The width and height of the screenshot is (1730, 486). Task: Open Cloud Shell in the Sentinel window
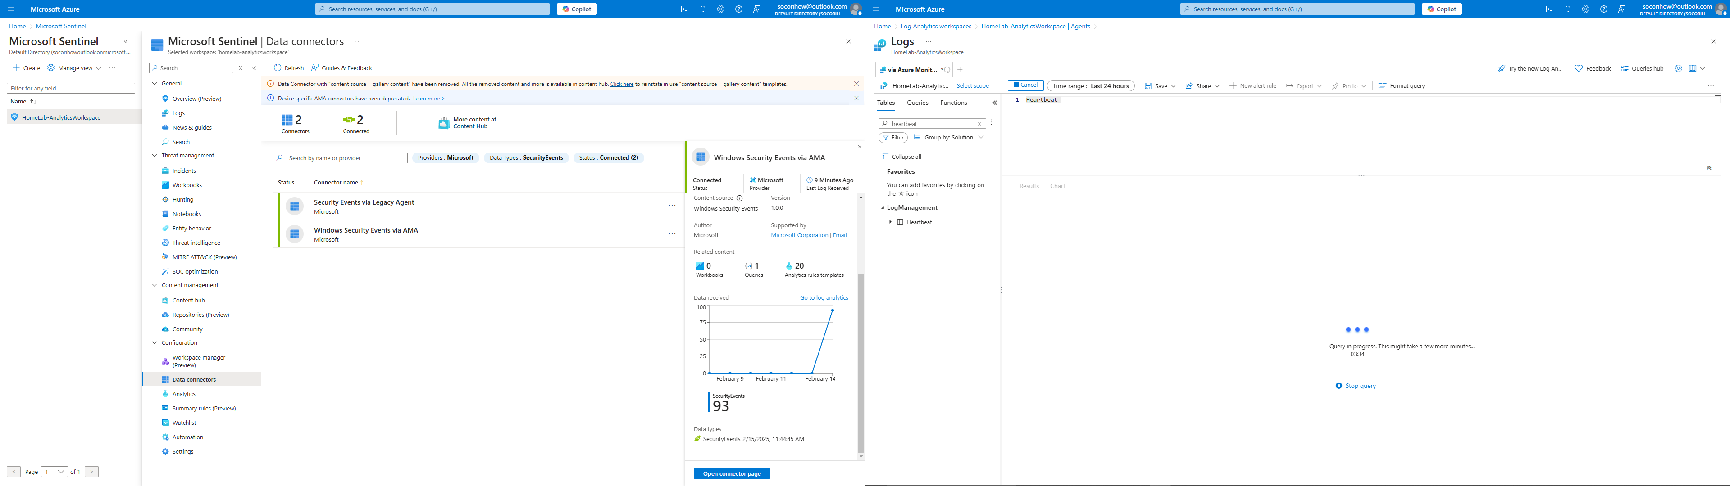pyautogui.click(x=684, y=9)
